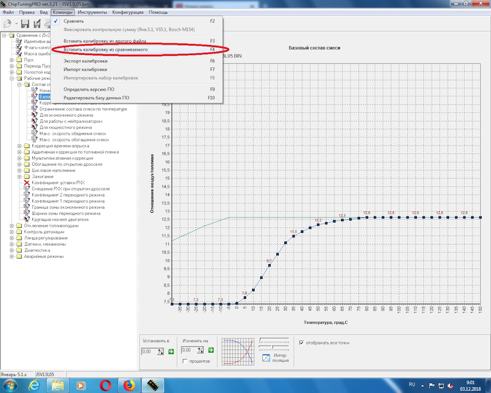Screen dimensions: 491x393
Task: Choose Вставить калибровку из сравниваемого
Action: click(x=138, y=50)
